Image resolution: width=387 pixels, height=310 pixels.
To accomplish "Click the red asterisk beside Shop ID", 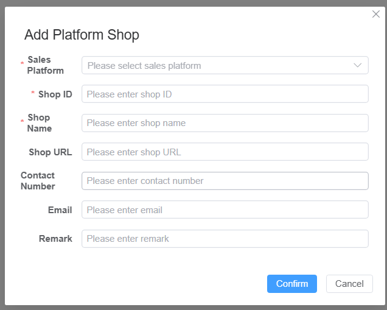I will (33, 94).
